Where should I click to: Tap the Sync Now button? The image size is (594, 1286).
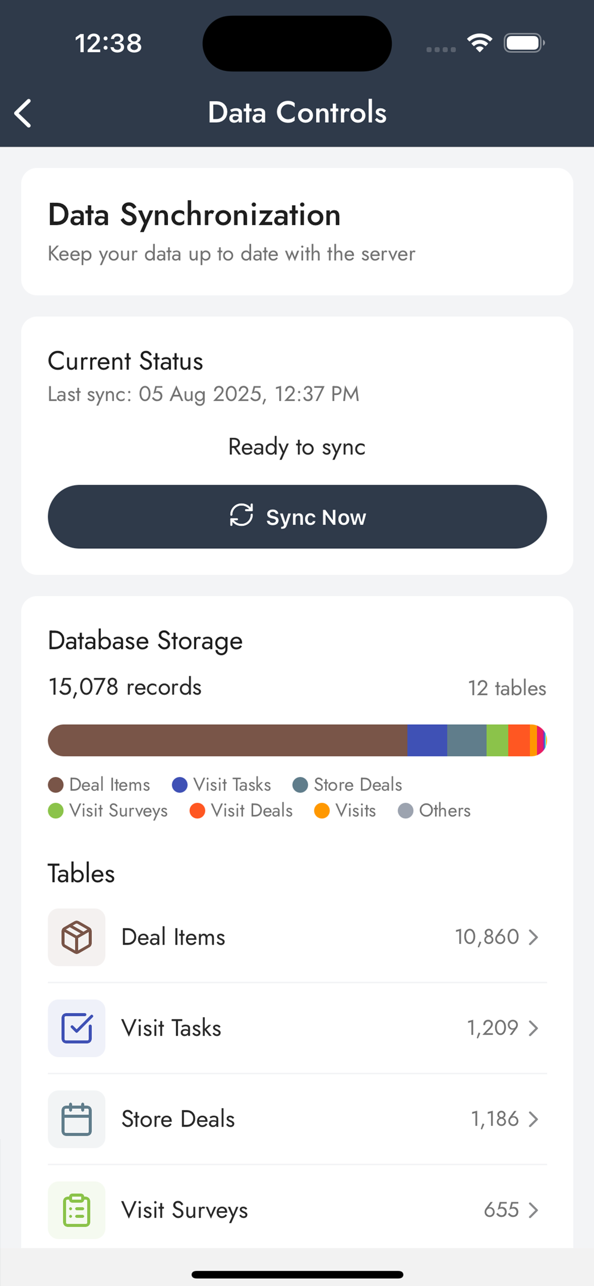297,517
